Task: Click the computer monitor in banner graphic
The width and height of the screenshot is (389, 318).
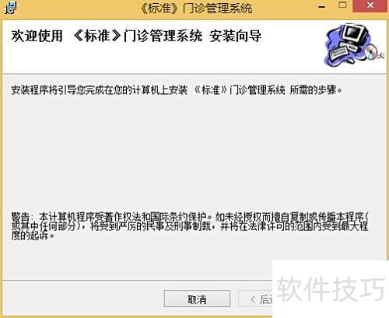Action: point(355,34)
